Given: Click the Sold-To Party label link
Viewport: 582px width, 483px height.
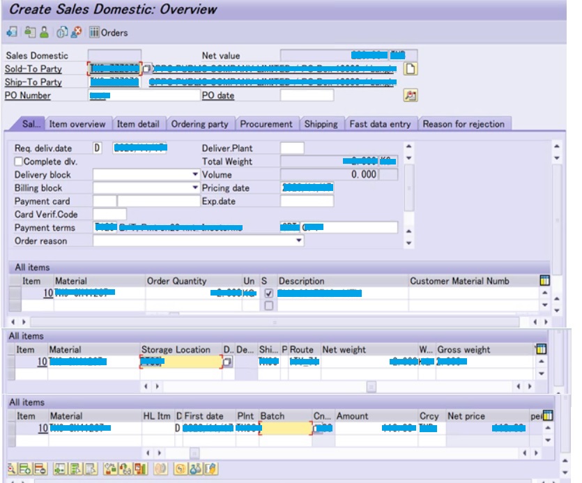Looking at the screenshot, I should tap(33, 69).
